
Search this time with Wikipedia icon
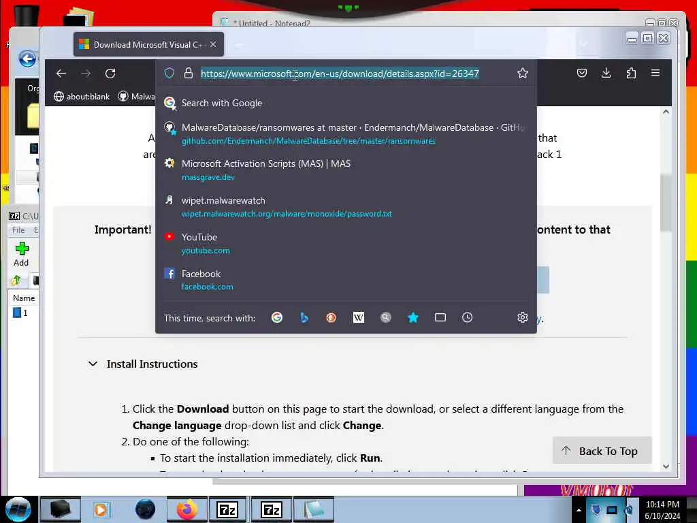(358, 317)
